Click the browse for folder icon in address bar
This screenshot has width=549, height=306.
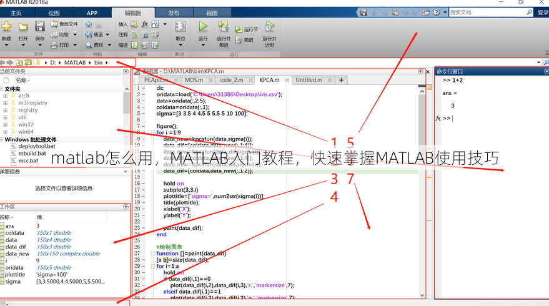(x=28, y=62)
